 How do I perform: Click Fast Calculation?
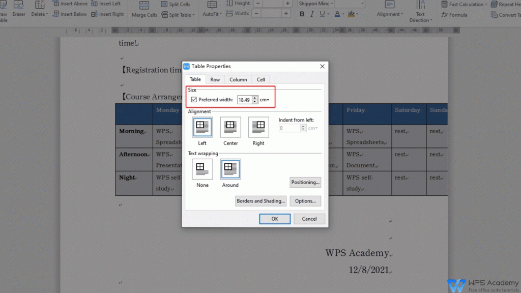464,4
